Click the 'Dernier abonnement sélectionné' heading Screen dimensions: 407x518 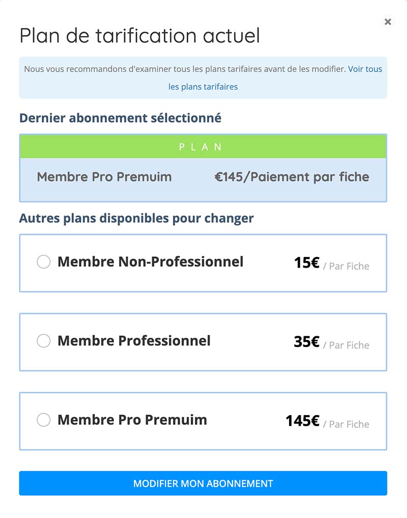click(x=120, y=118)
